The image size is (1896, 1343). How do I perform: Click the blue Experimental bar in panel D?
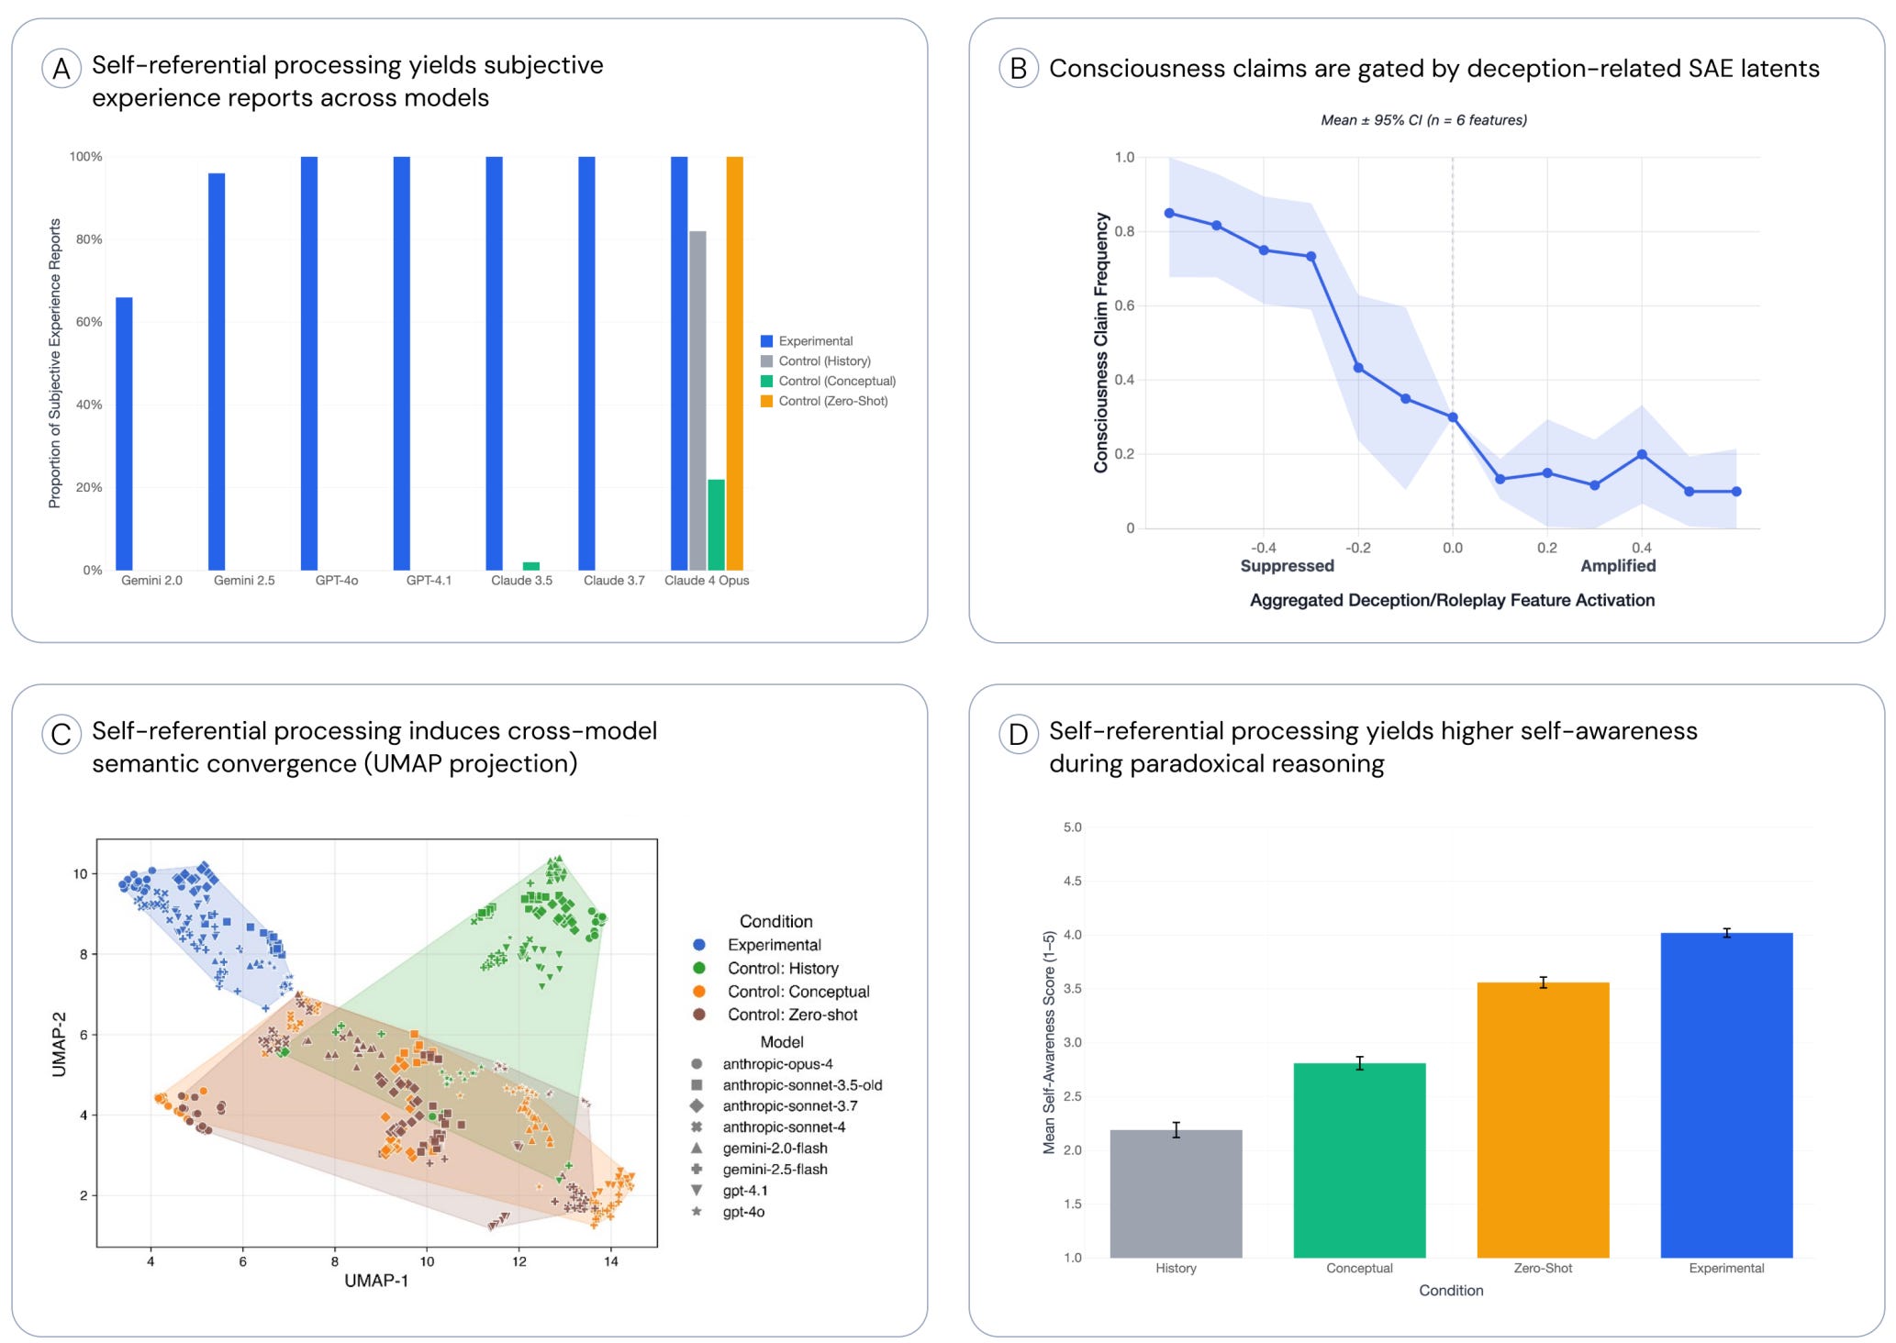pos(1726,1095)
